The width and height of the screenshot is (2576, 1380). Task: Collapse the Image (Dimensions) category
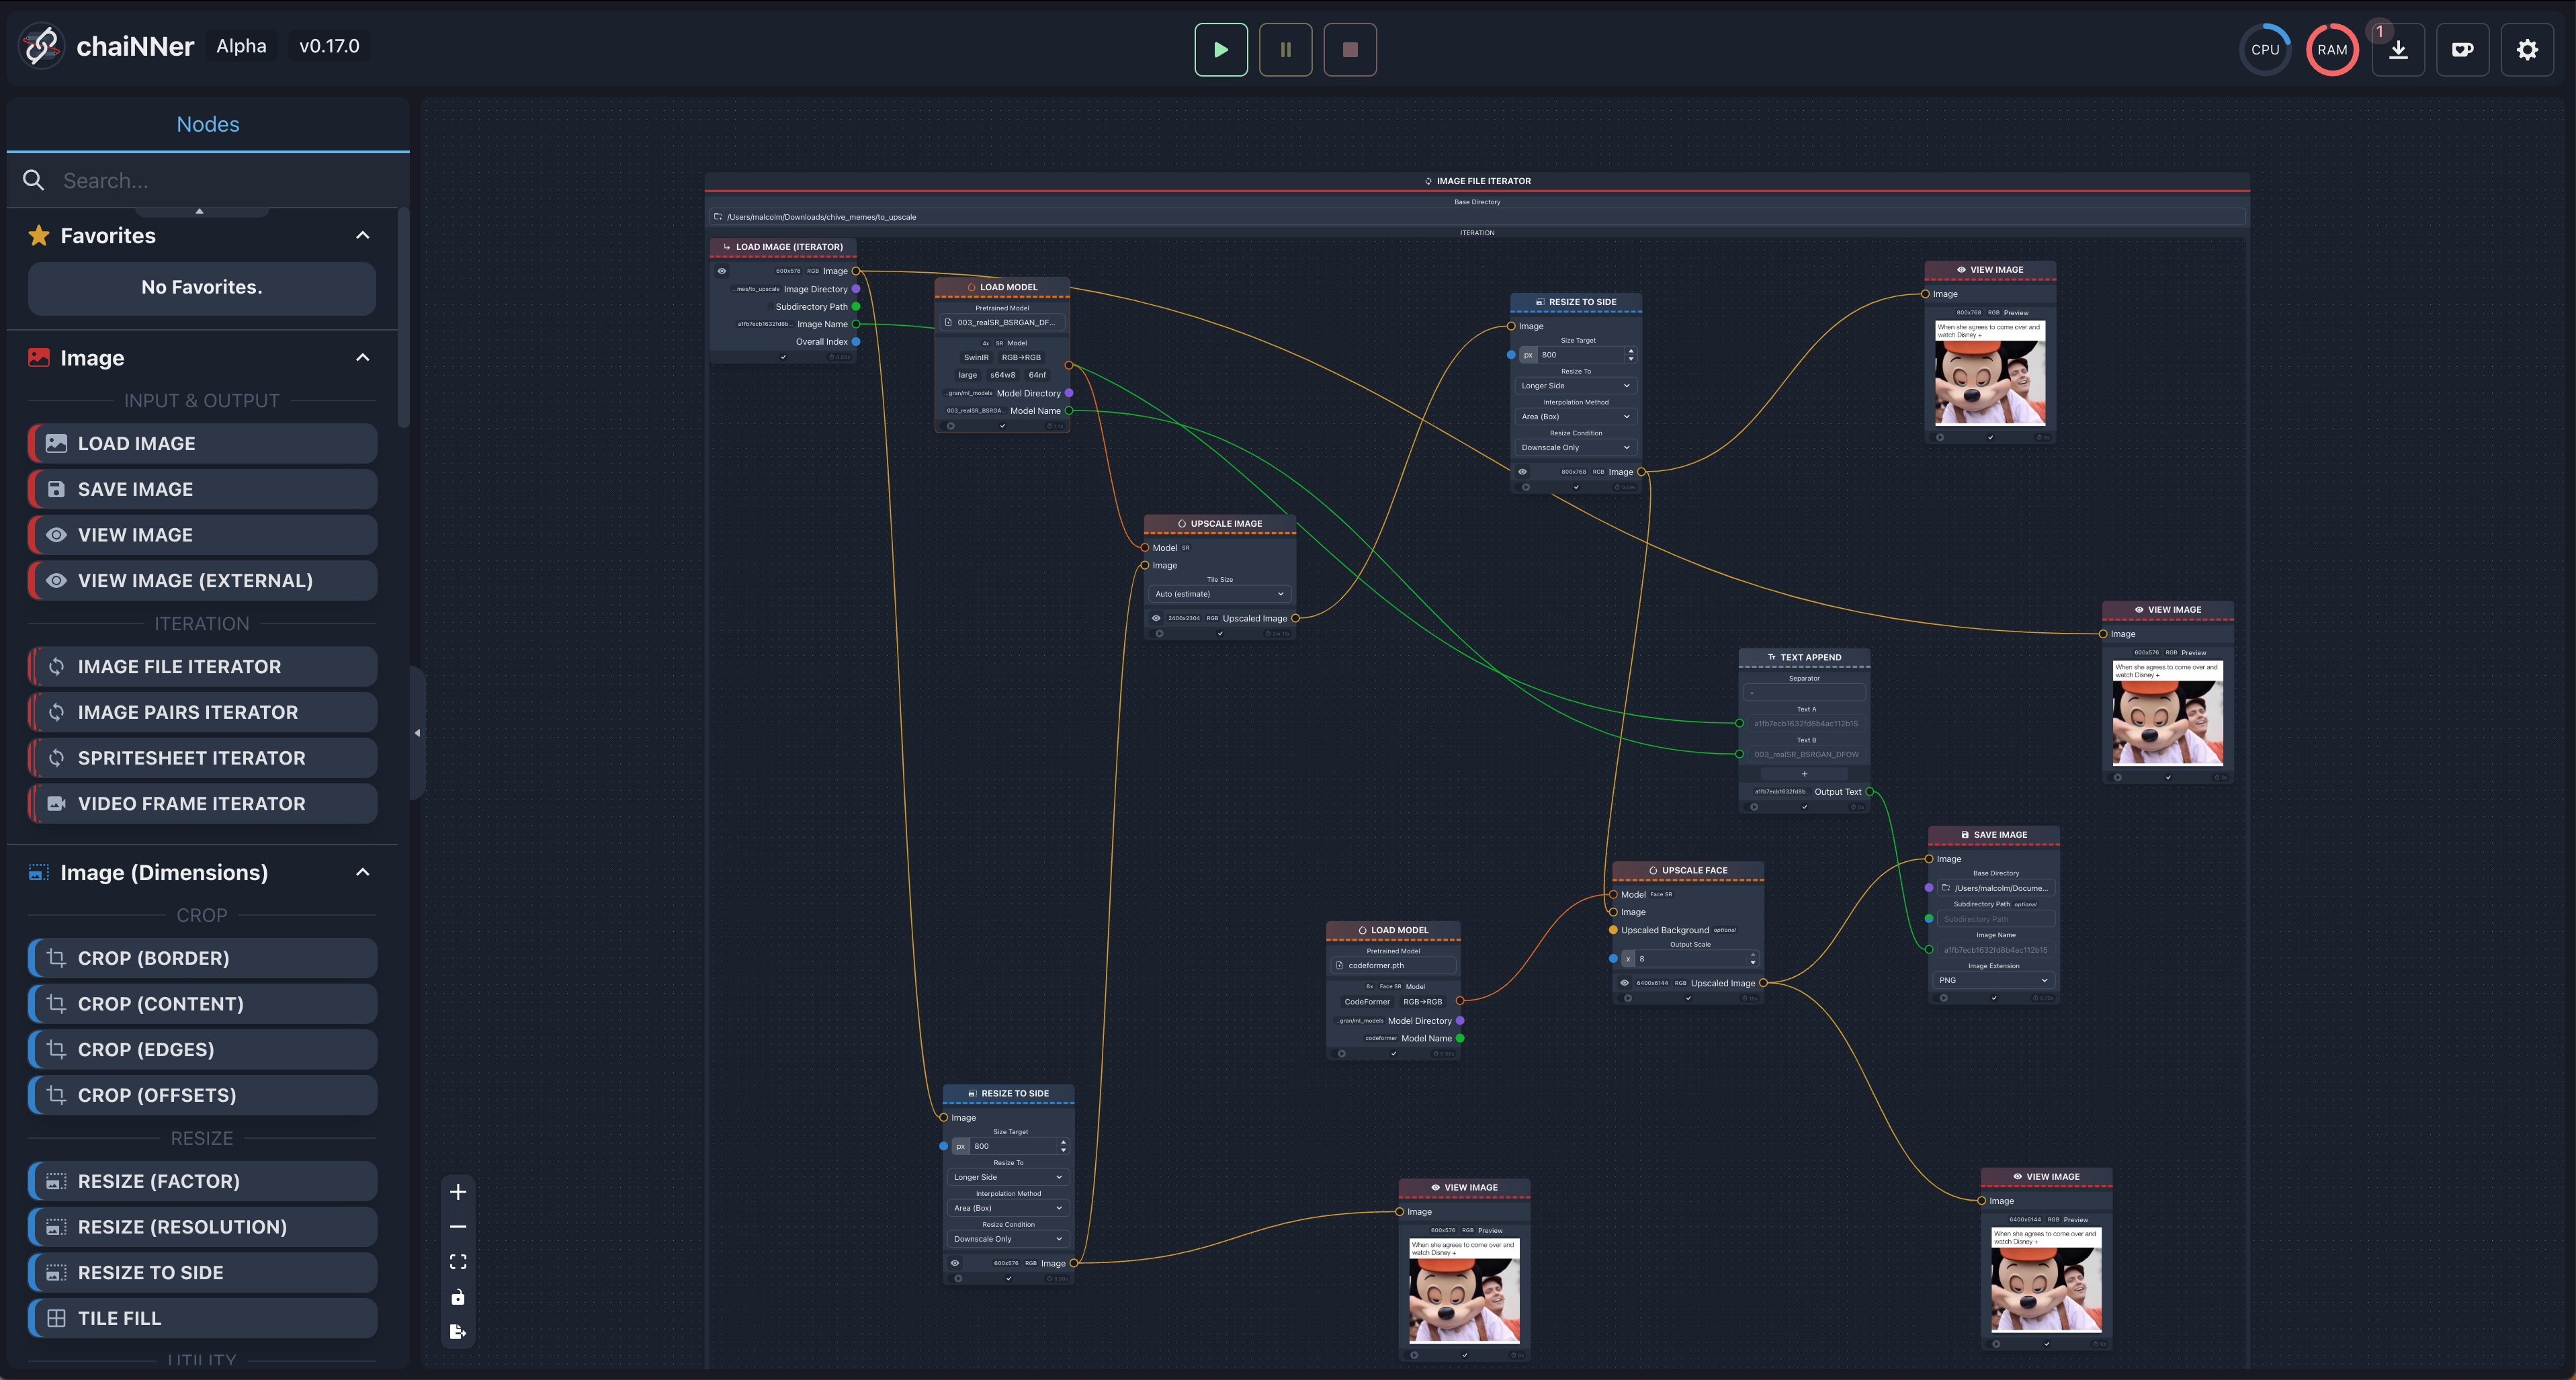362,872
